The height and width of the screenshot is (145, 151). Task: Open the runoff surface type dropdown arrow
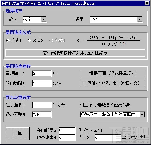click(142, 115)
